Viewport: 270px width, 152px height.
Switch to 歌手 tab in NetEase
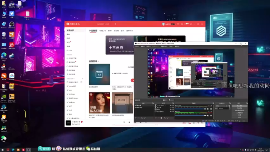pyautogui.click(x=123, y=30)
